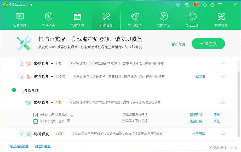Switch to 软件管家 tab label
This screenshot has height=152, width=241.
click(221, 25)
